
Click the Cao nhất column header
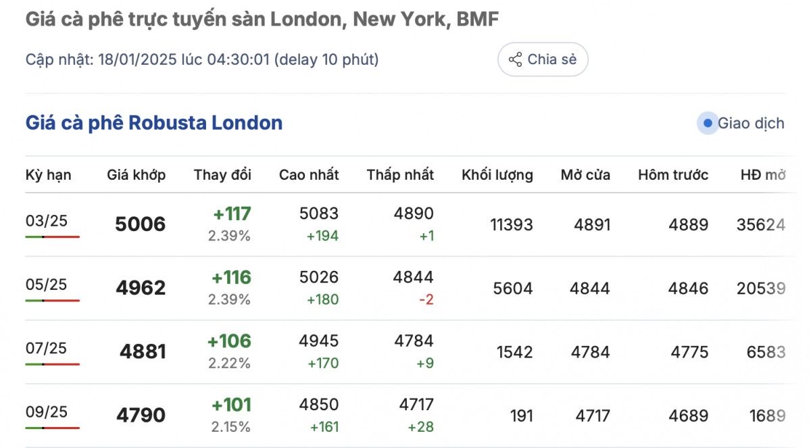point(309,175)
